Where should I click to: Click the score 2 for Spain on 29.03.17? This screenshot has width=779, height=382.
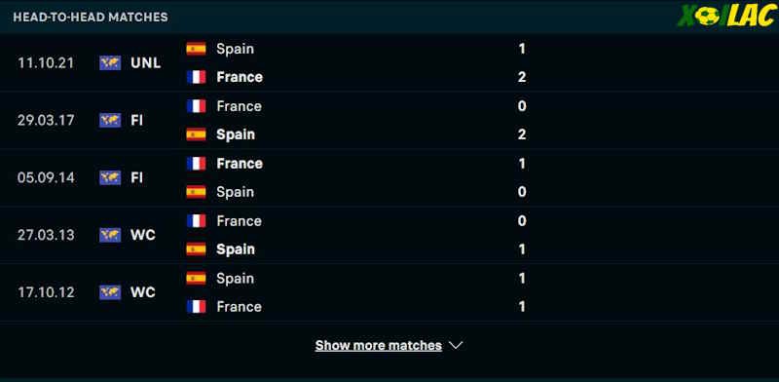[x=522, y=134]
